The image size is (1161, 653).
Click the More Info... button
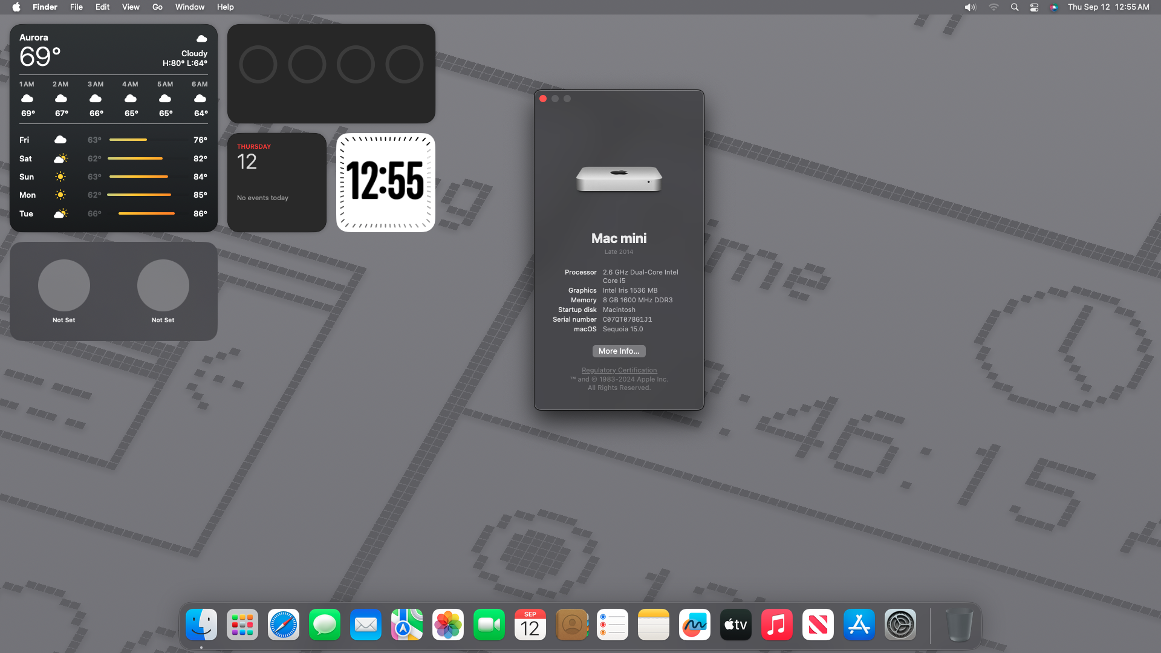point(619,351)
